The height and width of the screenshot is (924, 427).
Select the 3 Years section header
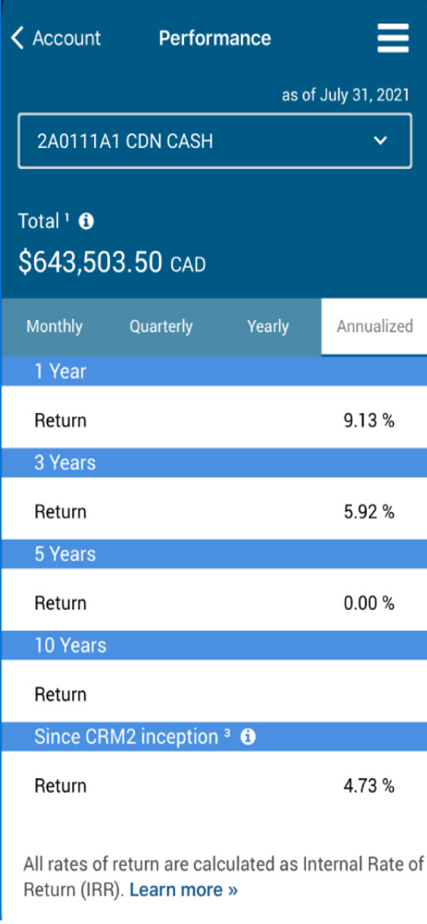214,463
